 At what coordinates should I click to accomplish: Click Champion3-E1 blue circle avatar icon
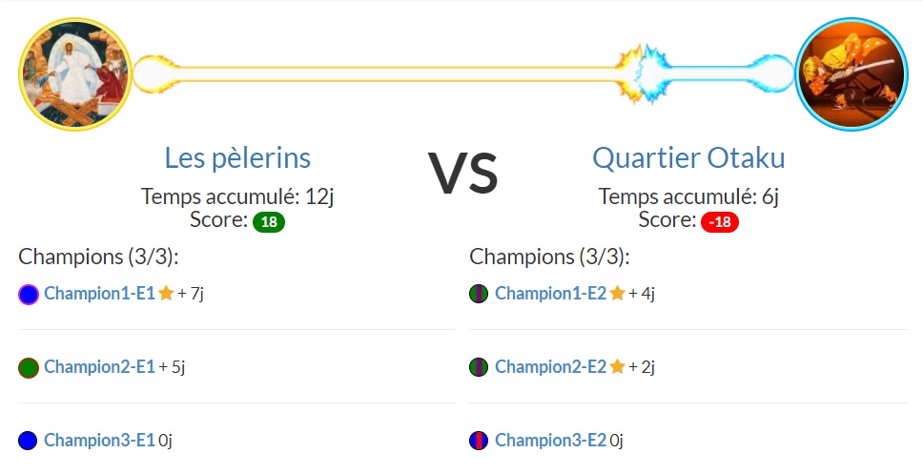[28, 441]
